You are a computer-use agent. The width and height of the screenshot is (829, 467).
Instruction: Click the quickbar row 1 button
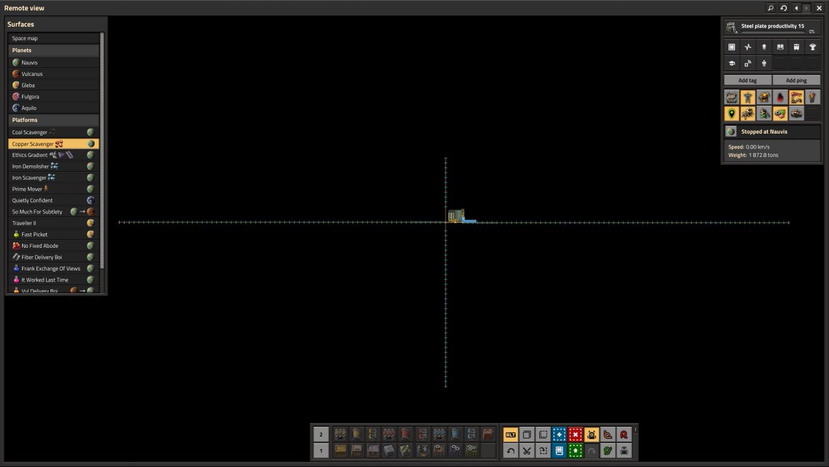click(x=321, y=450)
